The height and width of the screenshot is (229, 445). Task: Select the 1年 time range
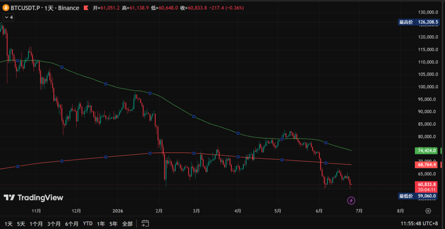click(x=101, y=224)
